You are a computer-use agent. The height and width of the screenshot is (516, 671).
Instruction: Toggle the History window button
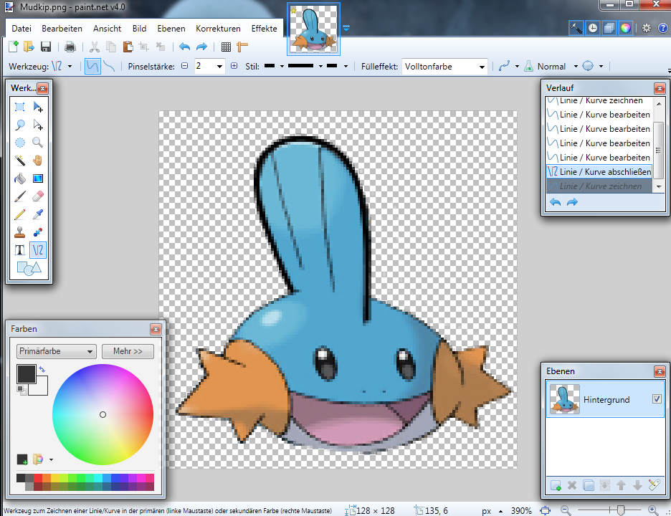click(593, 28)
